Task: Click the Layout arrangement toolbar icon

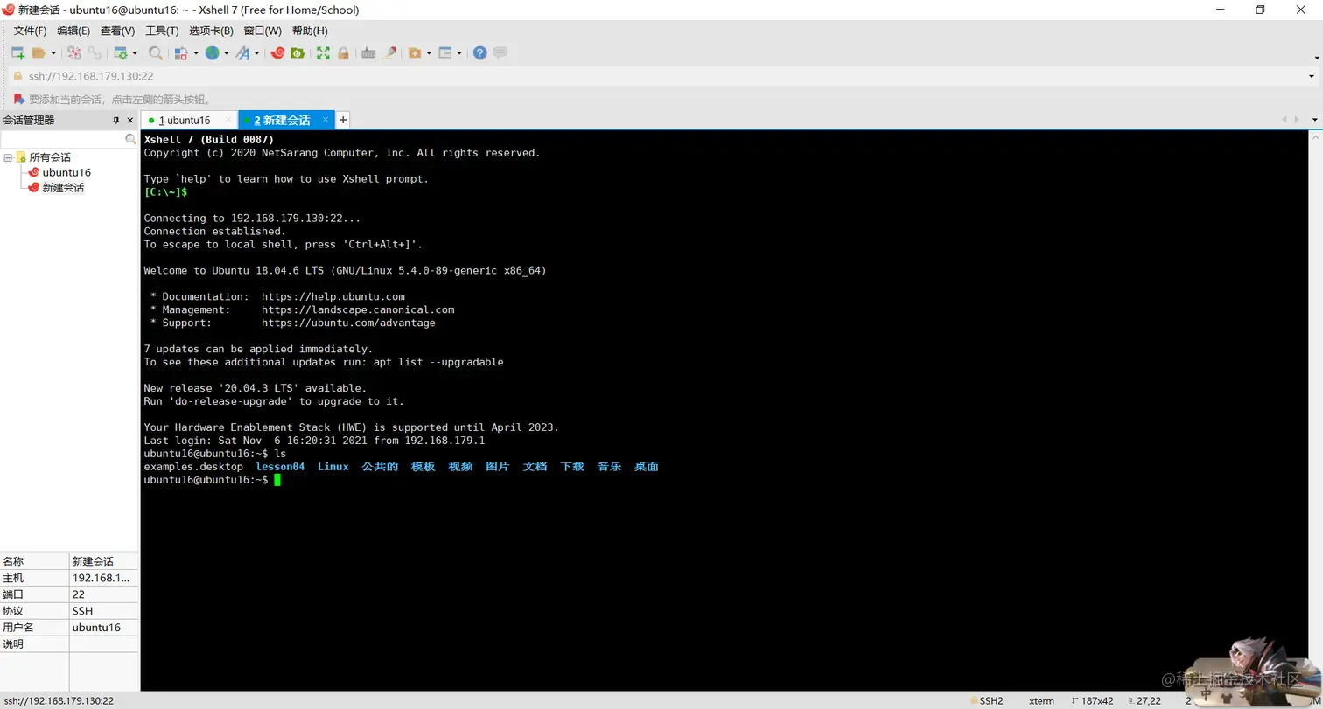Action: click(444, 53)
